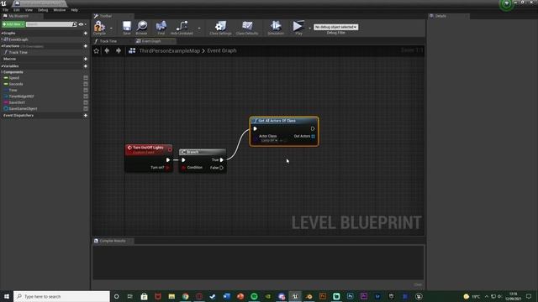Click the Unreal Engine logo in title bar
The width and height of the screenshot is (538, 302).
click(3, 3)
